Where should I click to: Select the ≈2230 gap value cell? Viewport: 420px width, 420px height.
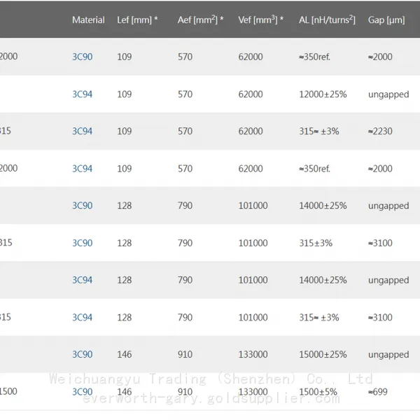380,132
